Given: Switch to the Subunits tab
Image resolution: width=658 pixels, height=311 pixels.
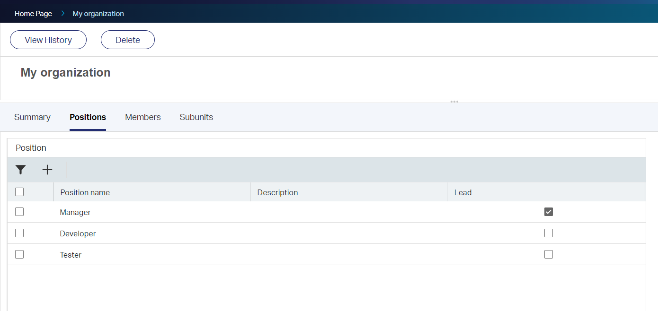Looking at the screenshot, I should point(196,117).
